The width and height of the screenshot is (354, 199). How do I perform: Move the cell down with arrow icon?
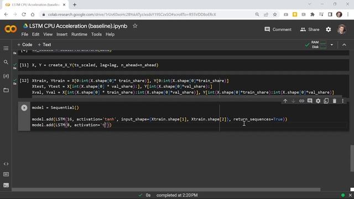(x=293, y=101)
